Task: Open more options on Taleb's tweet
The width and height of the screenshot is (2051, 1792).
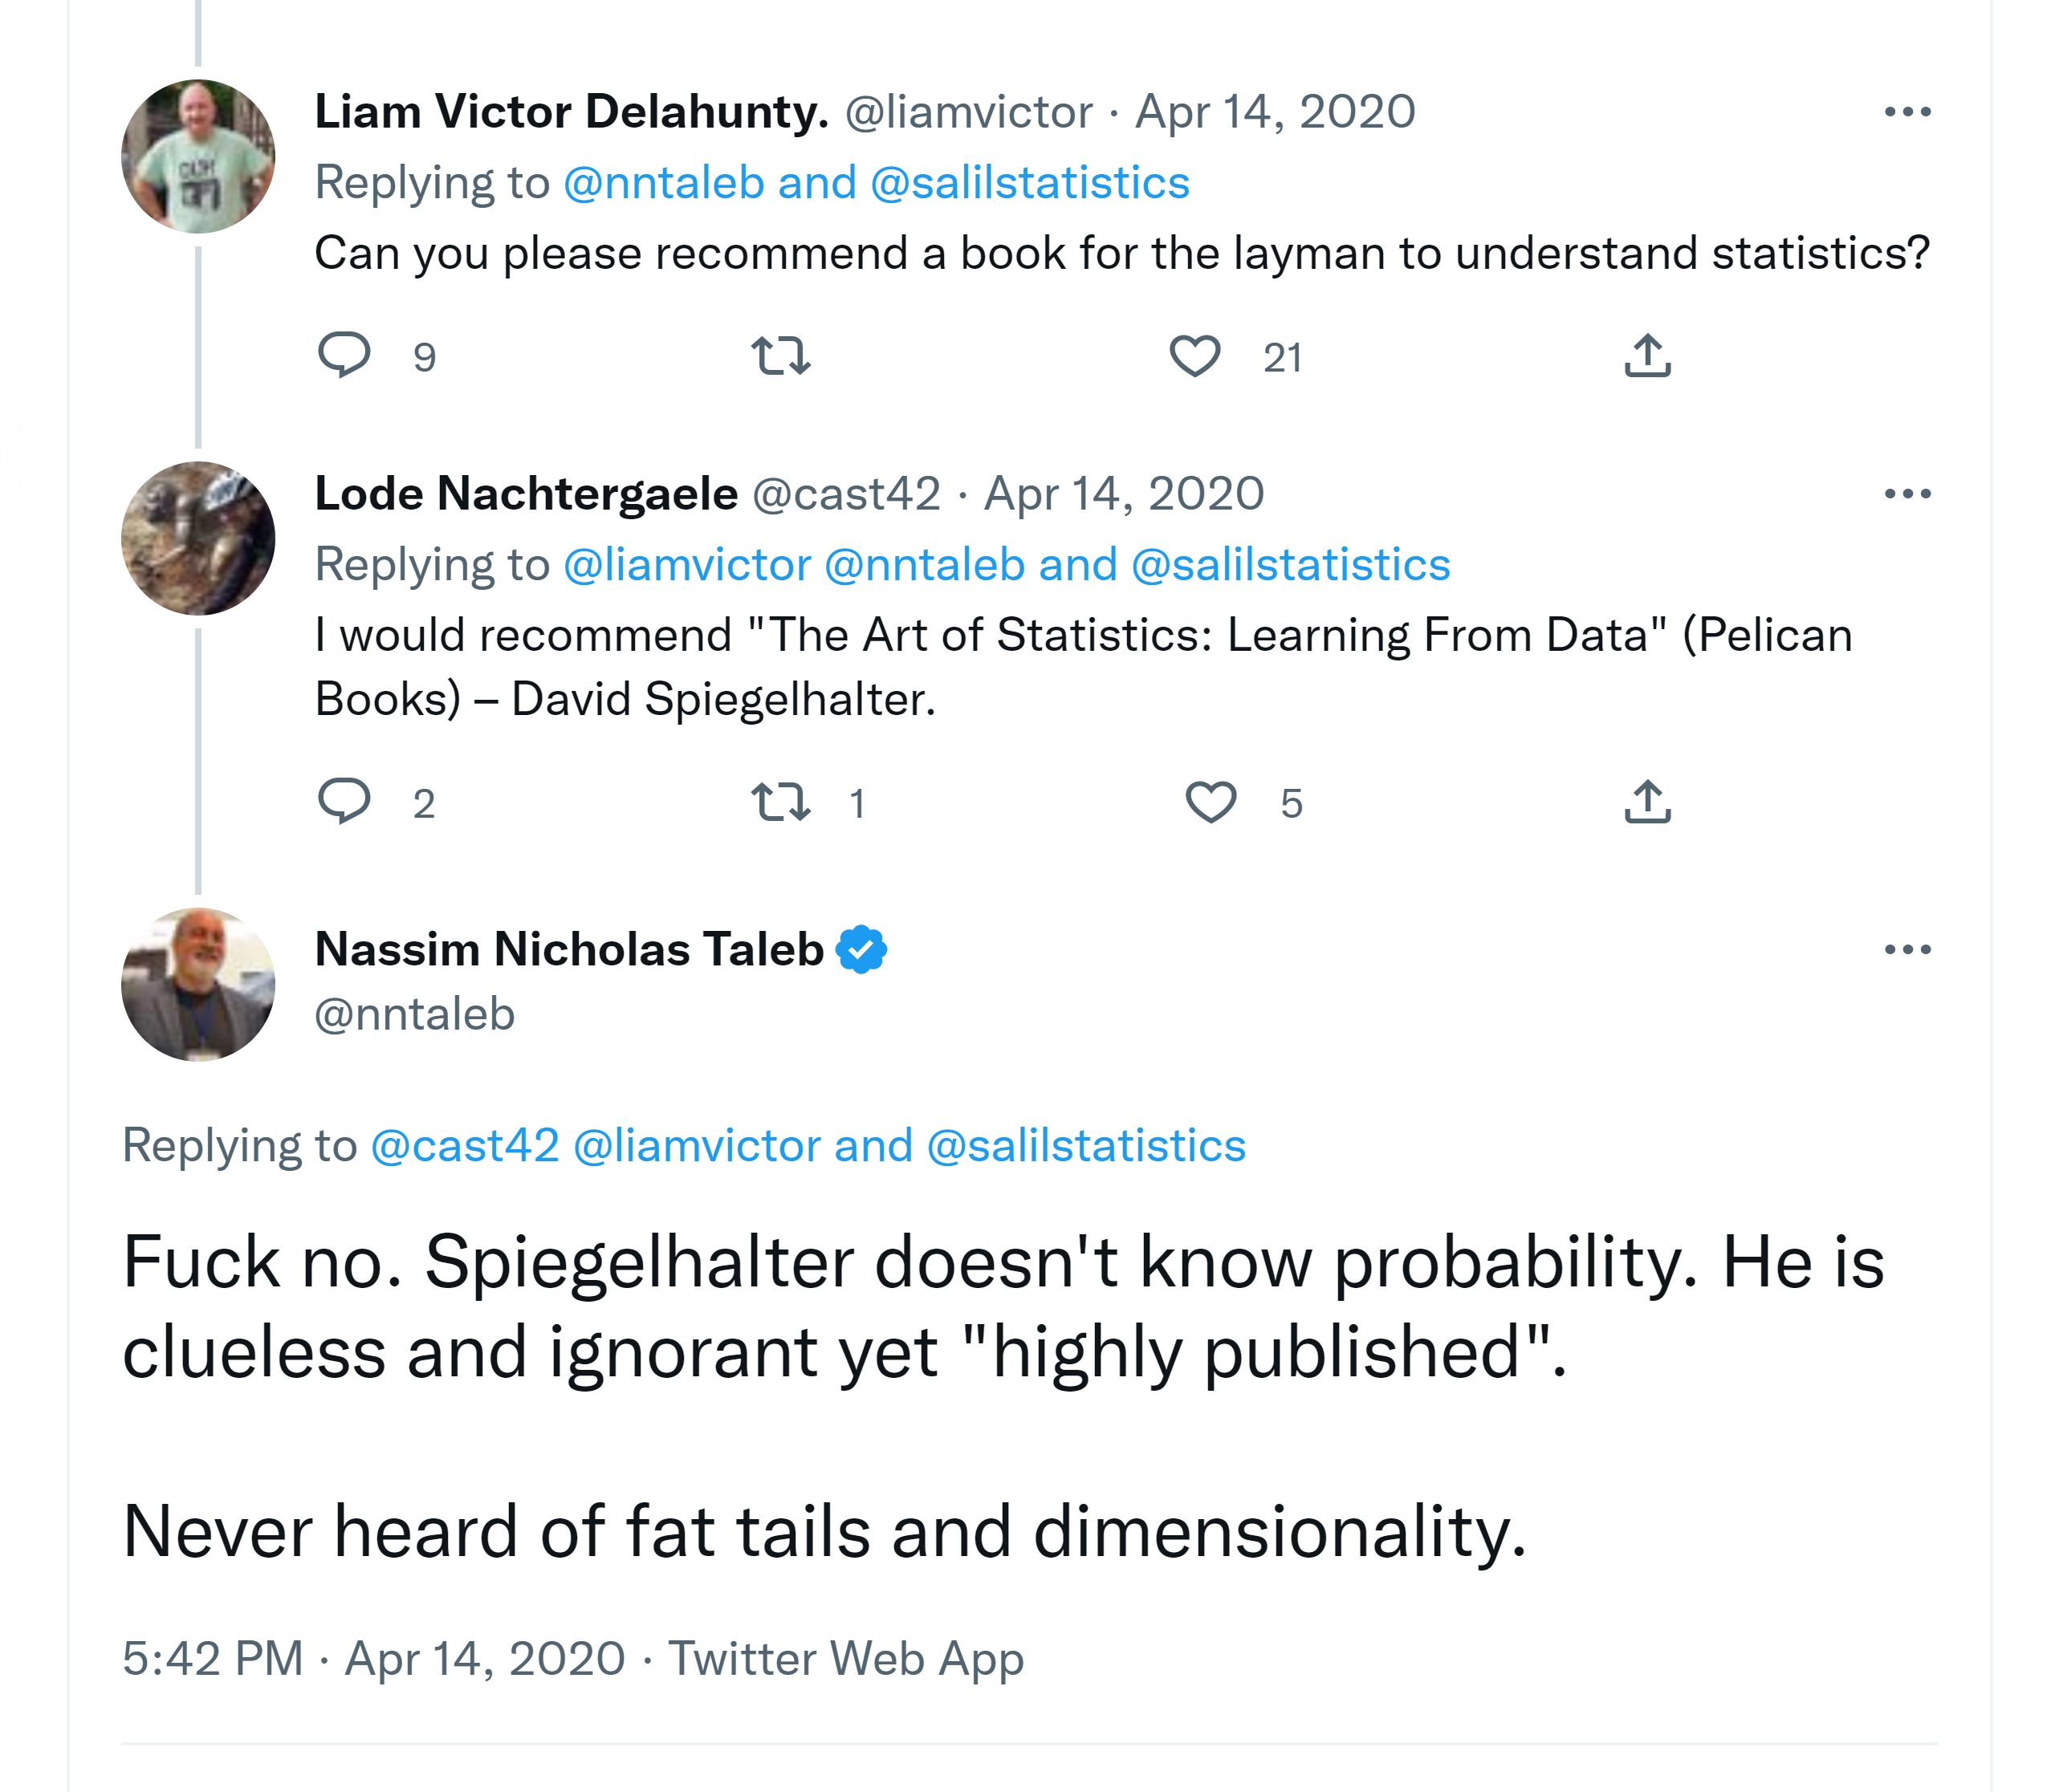Action: 1907,949
